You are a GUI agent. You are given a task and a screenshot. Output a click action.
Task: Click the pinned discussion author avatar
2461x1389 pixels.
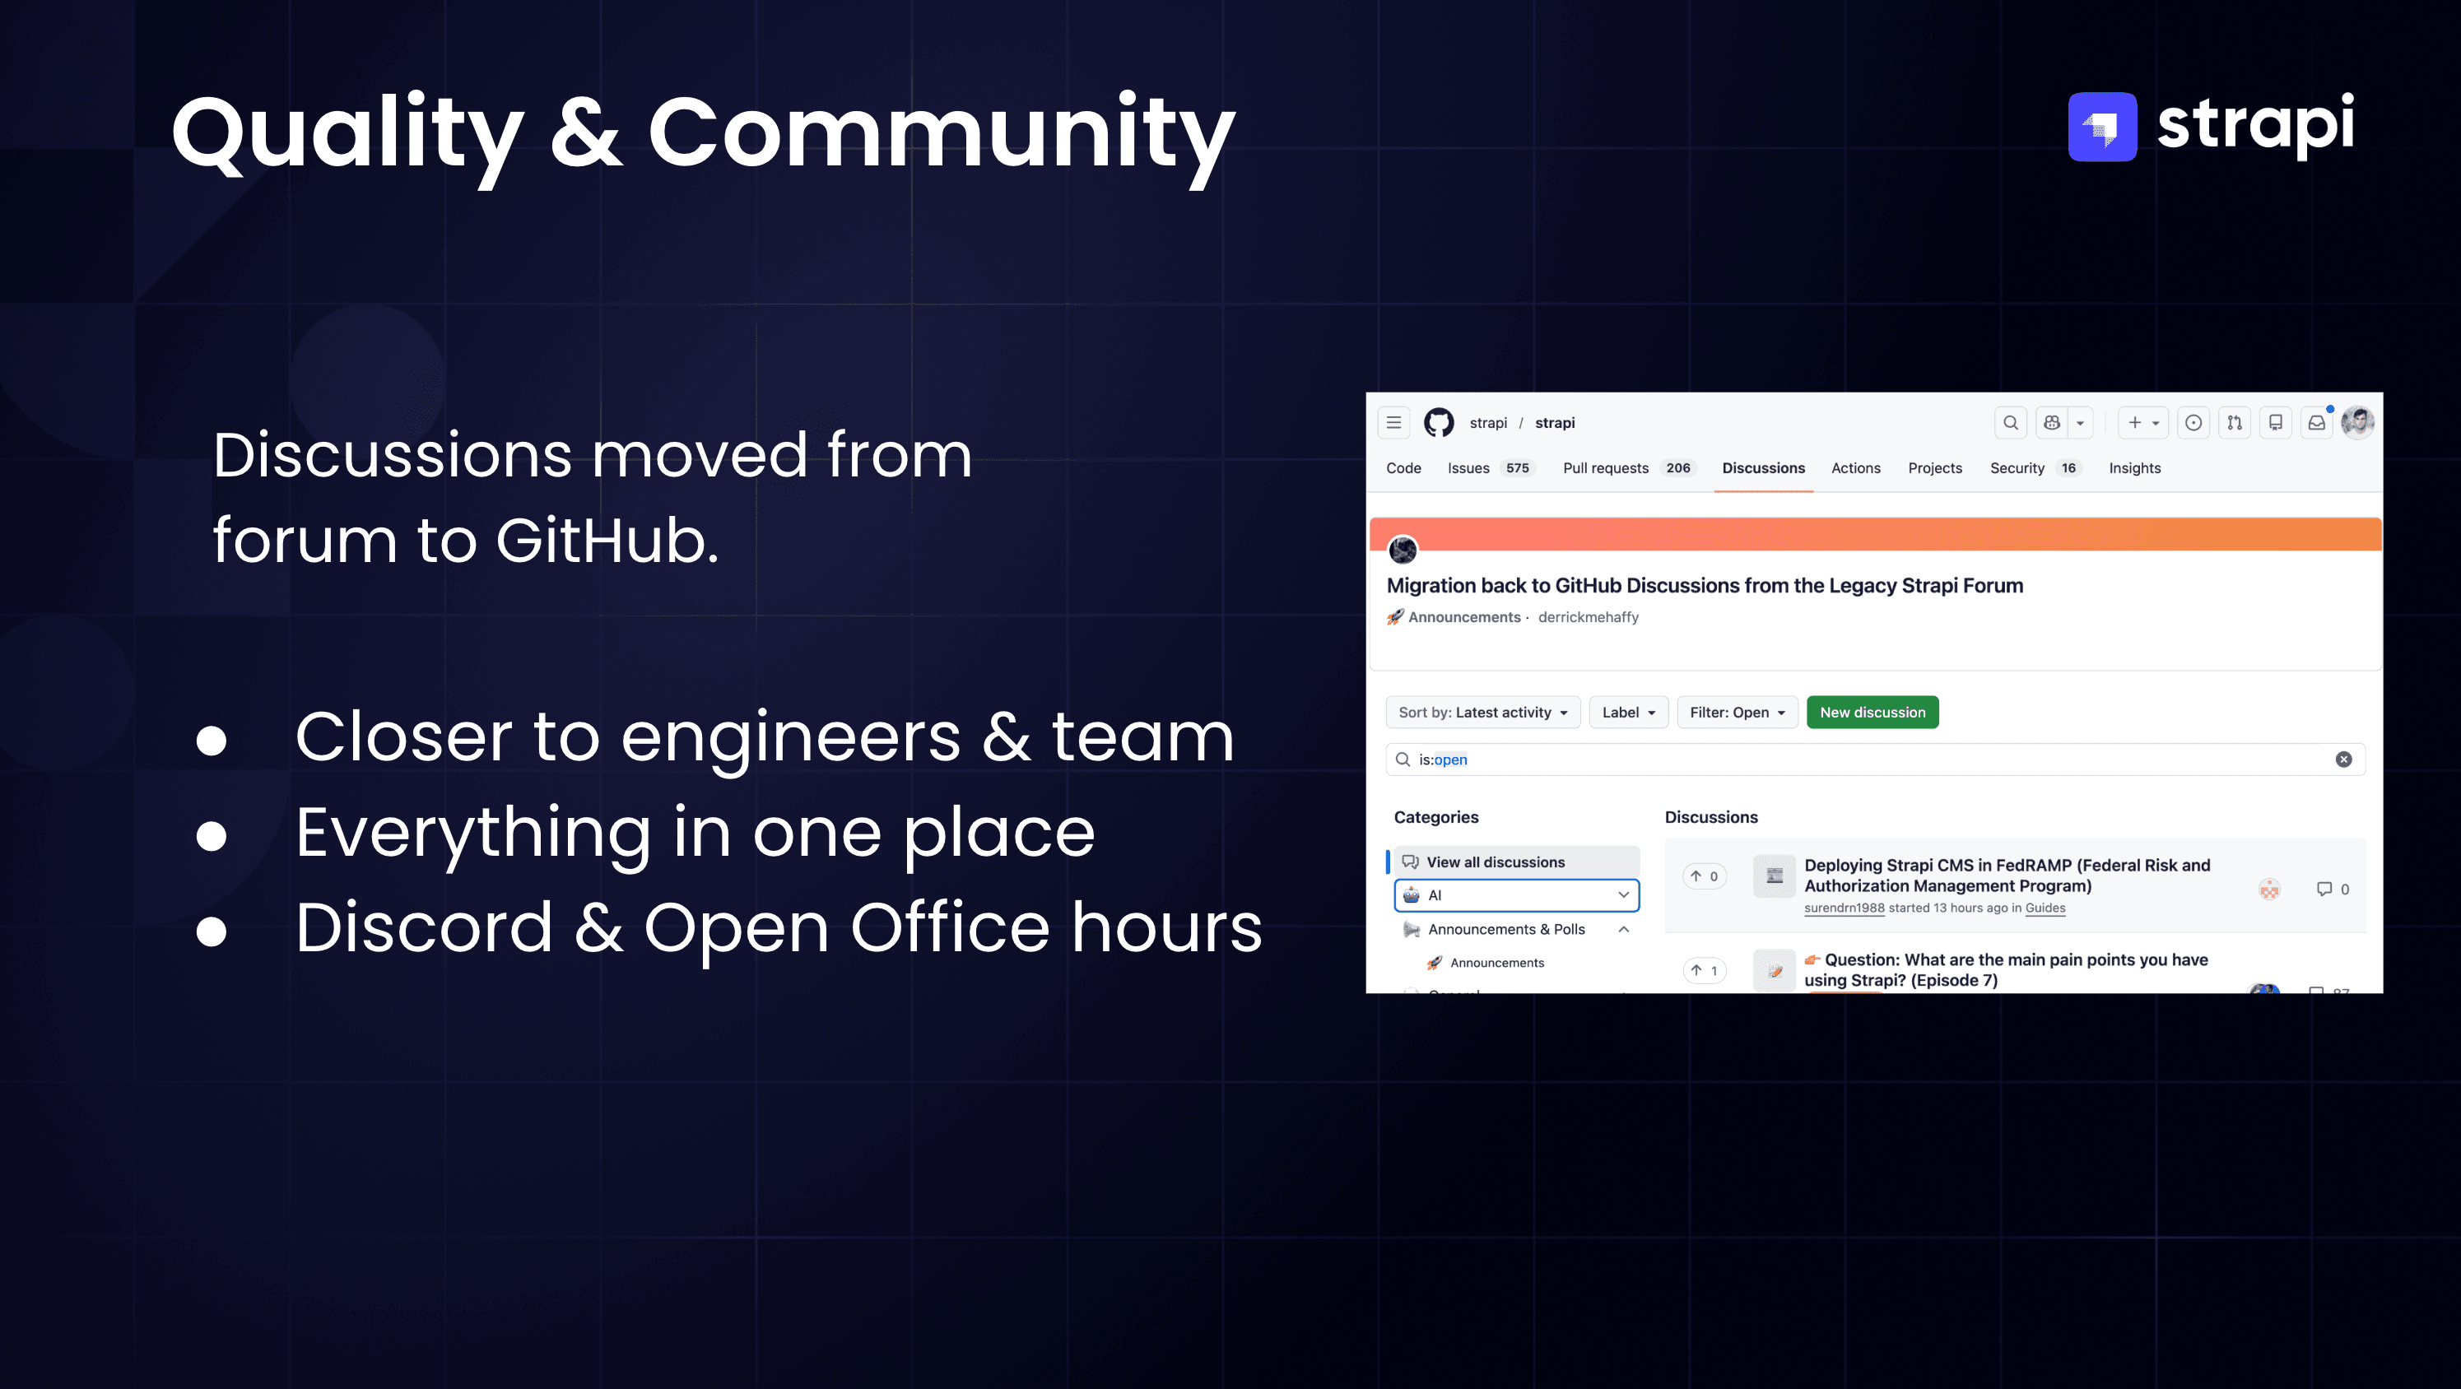click(x=1403, y=550)
